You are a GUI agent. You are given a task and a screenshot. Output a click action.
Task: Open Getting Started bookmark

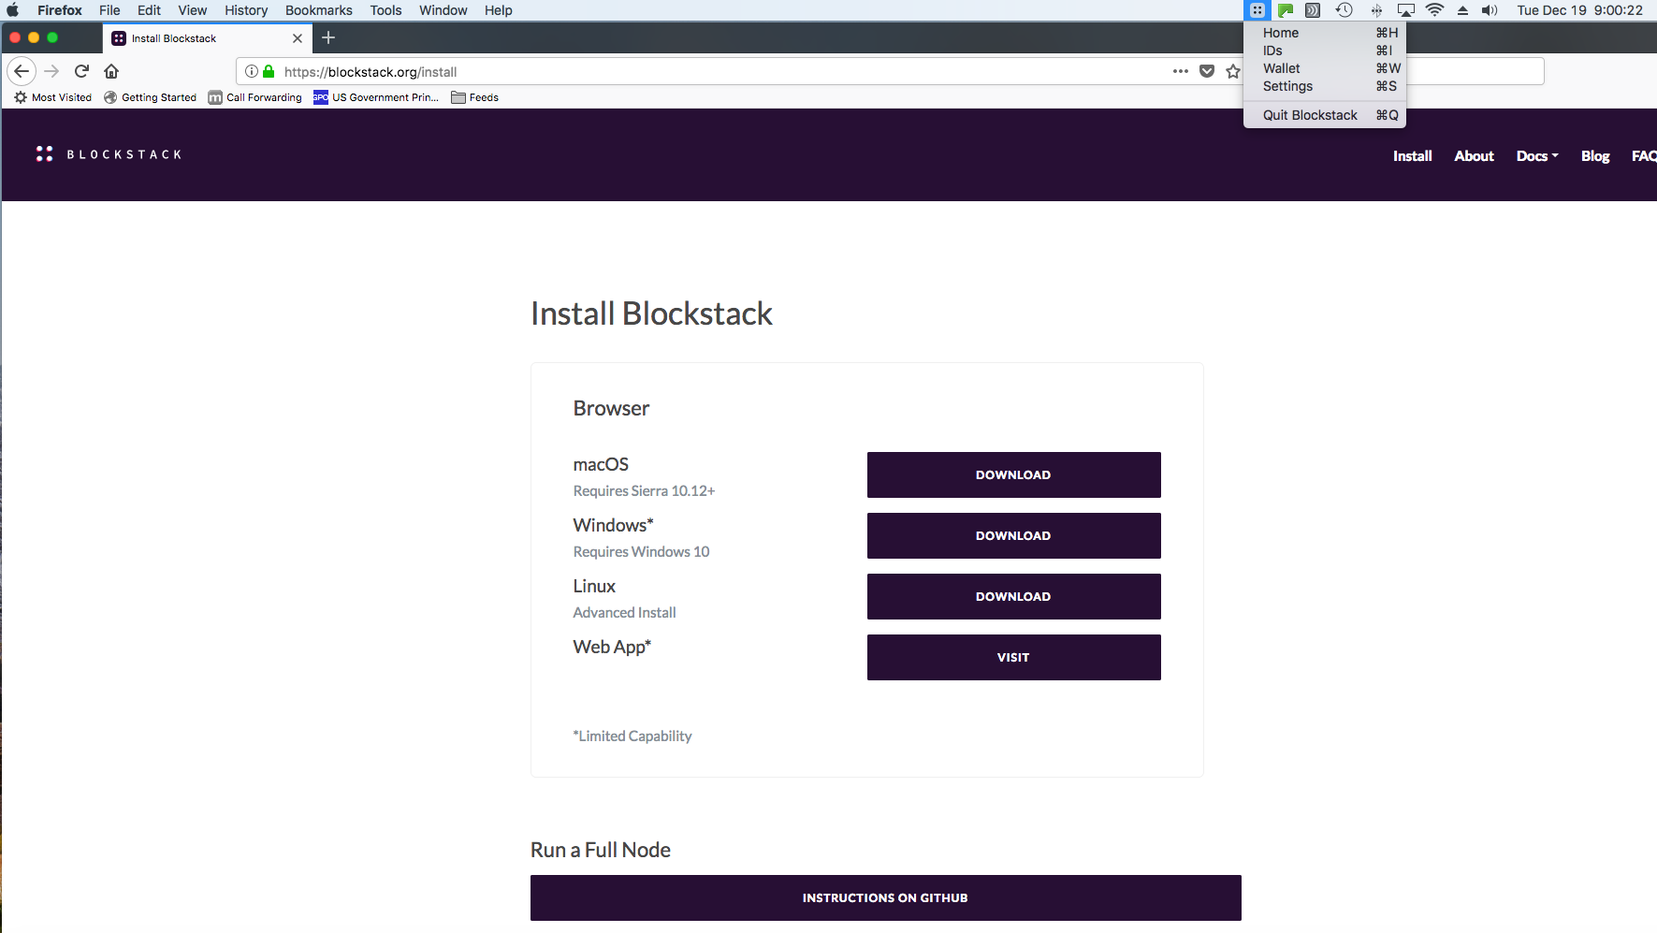click(151, 97)
